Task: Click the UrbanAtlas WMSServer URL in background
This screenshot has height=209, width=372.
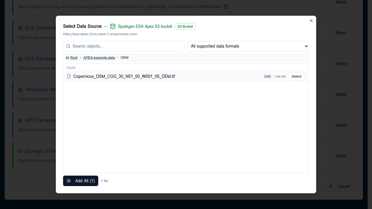Action: pyautogui.click(x=120, y=7)
